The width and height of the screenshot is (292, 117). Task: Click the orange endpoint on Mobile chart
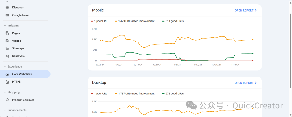coord(253,40)
